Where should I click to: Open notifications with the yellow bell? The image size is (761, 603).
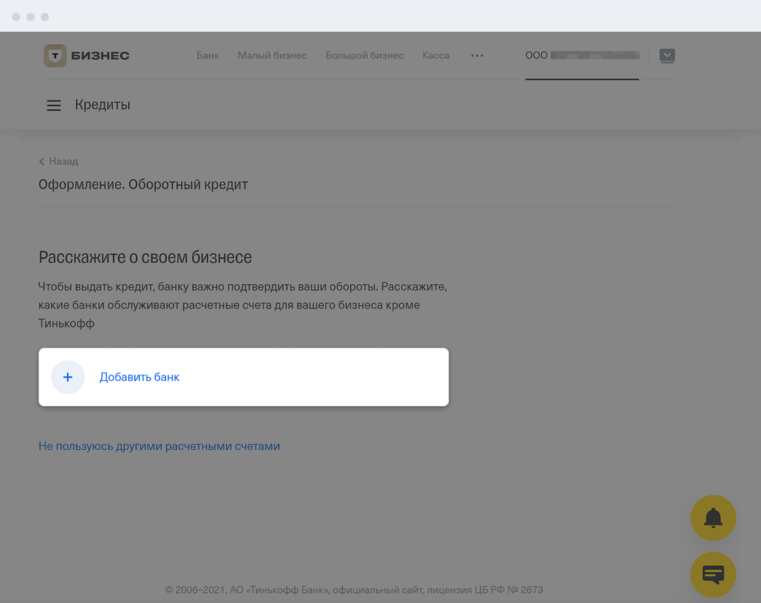click(x=713, y=517)
